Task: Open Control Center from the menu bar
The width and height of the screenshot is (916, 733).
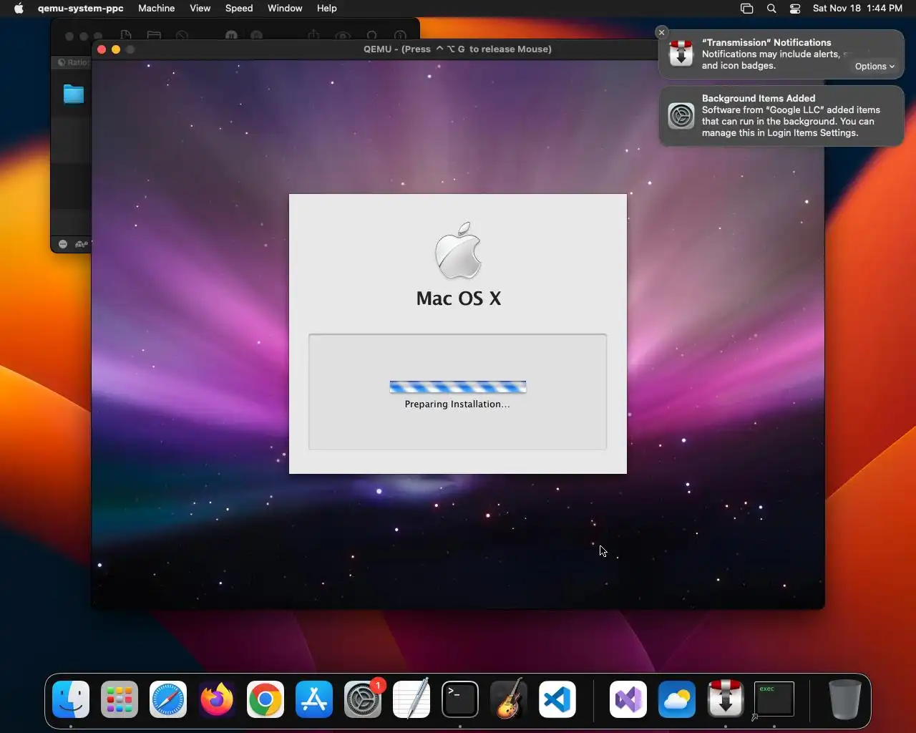Action: point(795,9)
